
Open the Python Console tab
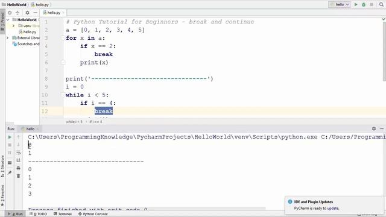[x=93, y=214]
